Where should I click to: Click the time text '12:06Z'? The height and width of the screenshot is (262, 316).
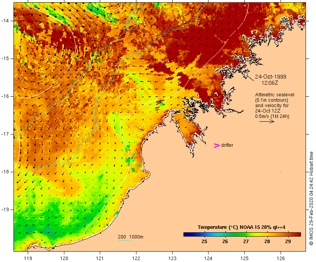pyautogui.click(x=270, y=83)
